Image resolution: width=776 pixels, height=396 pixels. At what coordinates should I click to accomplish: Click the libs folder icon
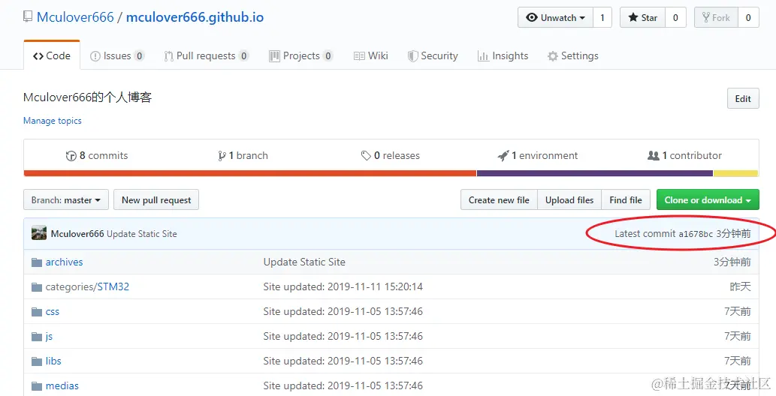pos(37,361)
